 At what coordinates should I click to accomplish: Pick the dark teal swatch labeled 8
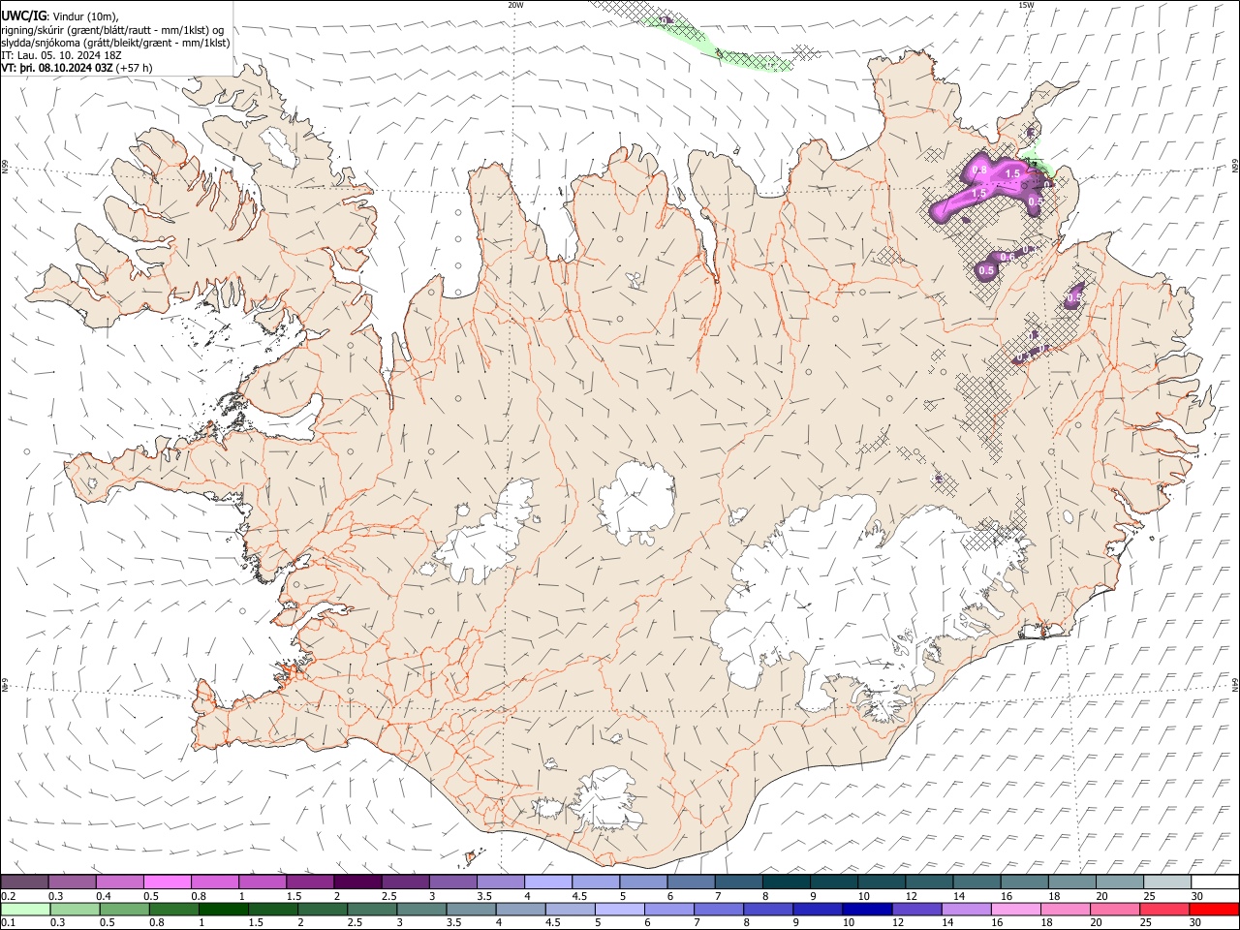coord(786,882)
